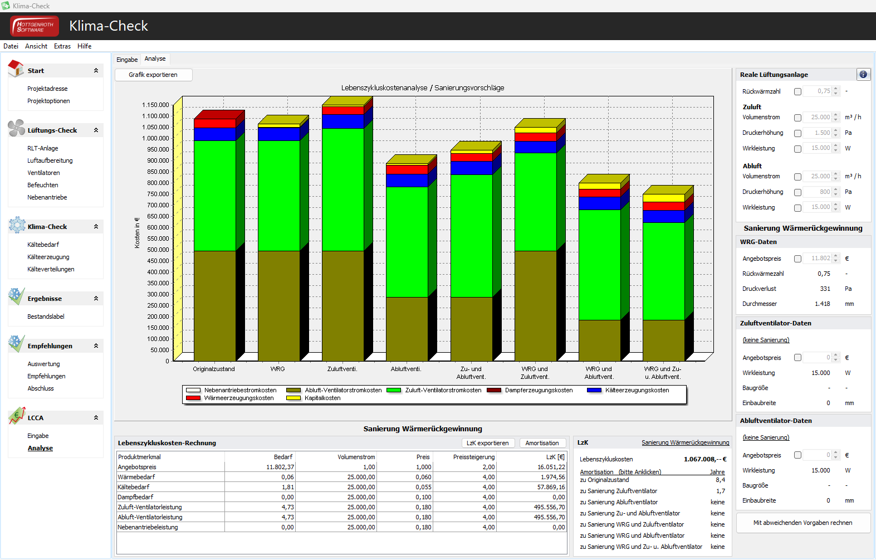Click Grafik exportieren button

(x=153, y=75)
